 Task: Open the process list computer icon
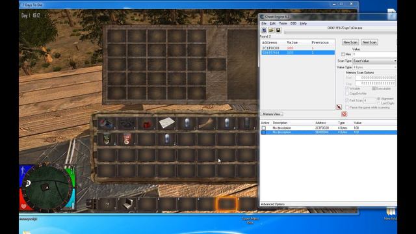coord(264,31)
